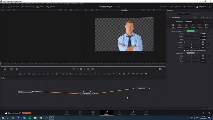The height and width of the screenshot is (120, 213).
Task: Add a Background node from toolbar
Action: coord(20,74)
